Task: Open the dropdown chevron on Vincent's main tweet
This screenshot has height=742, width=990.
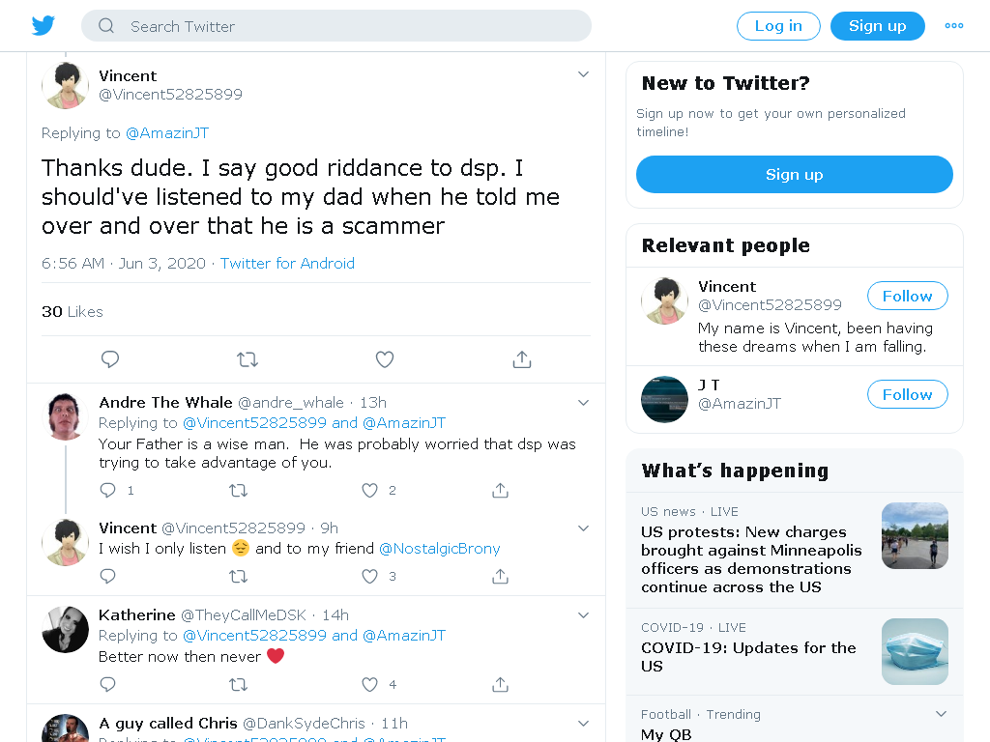Action: [583, 74]
